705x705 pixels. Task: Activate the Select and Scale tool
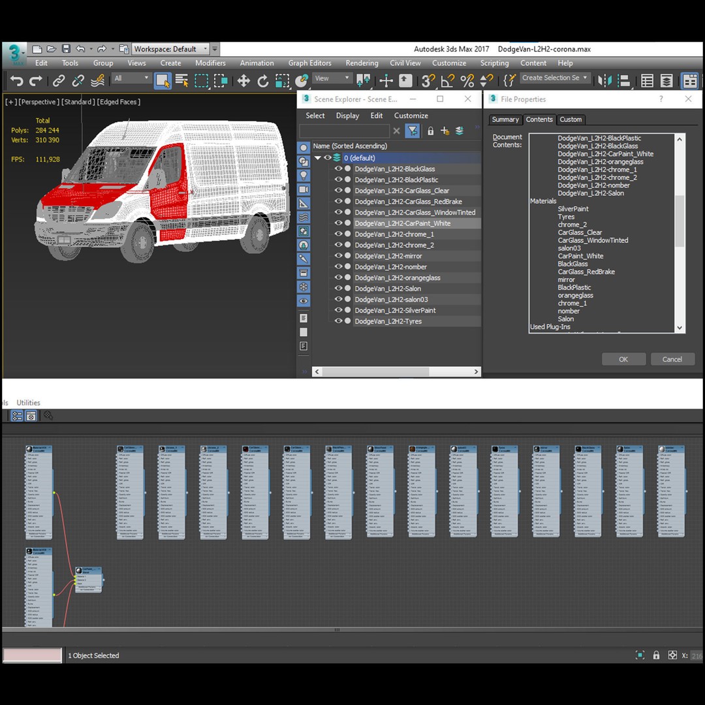click(x=282, y=81)
